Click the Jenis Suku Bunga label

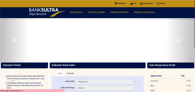[67, 87]
